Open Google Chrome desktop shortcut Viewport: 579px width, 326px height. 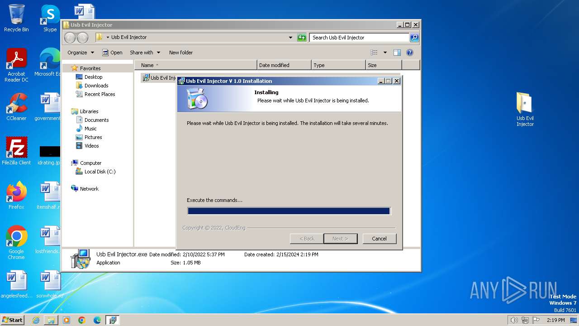tap(16, 243)
